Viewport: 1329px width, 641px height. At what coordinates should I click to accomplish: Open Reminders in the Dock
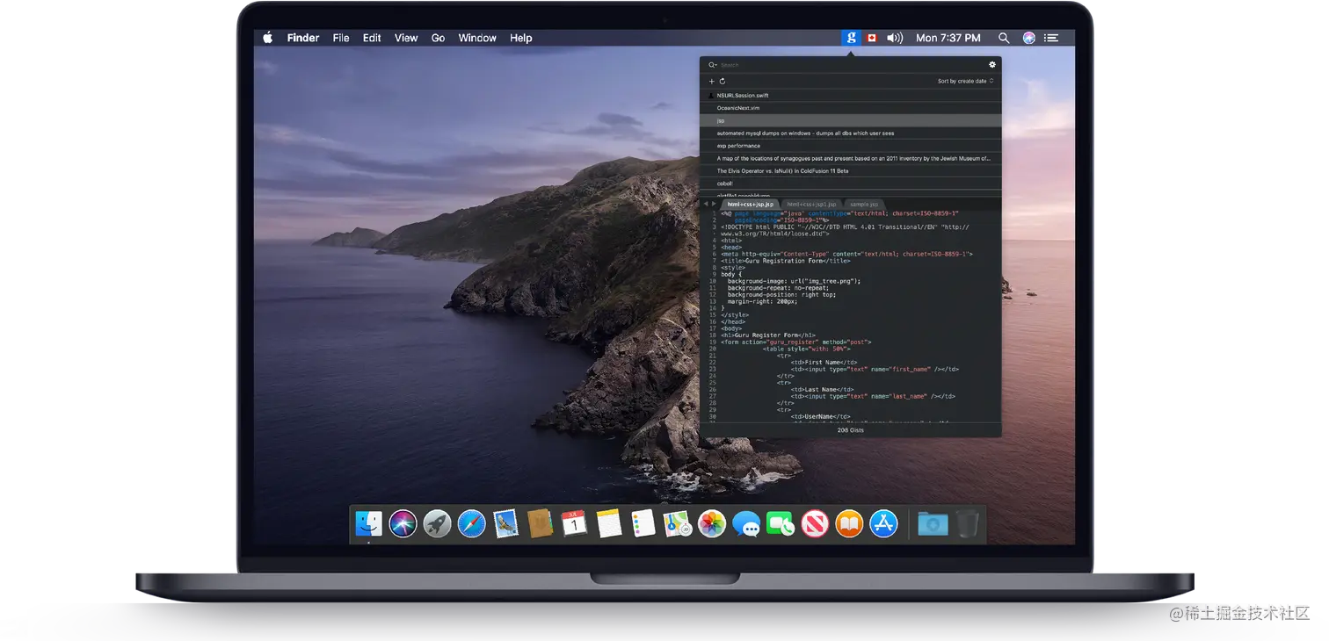click(x=643, y=524)
